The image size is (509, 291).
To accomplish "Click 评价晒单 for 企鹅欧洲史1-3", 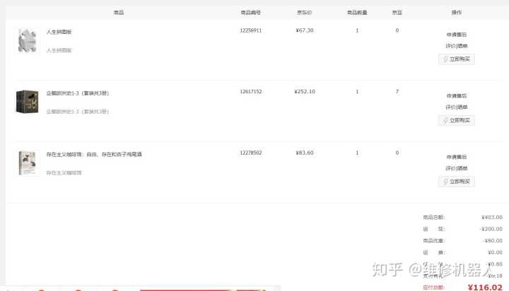I will [457, 107].
